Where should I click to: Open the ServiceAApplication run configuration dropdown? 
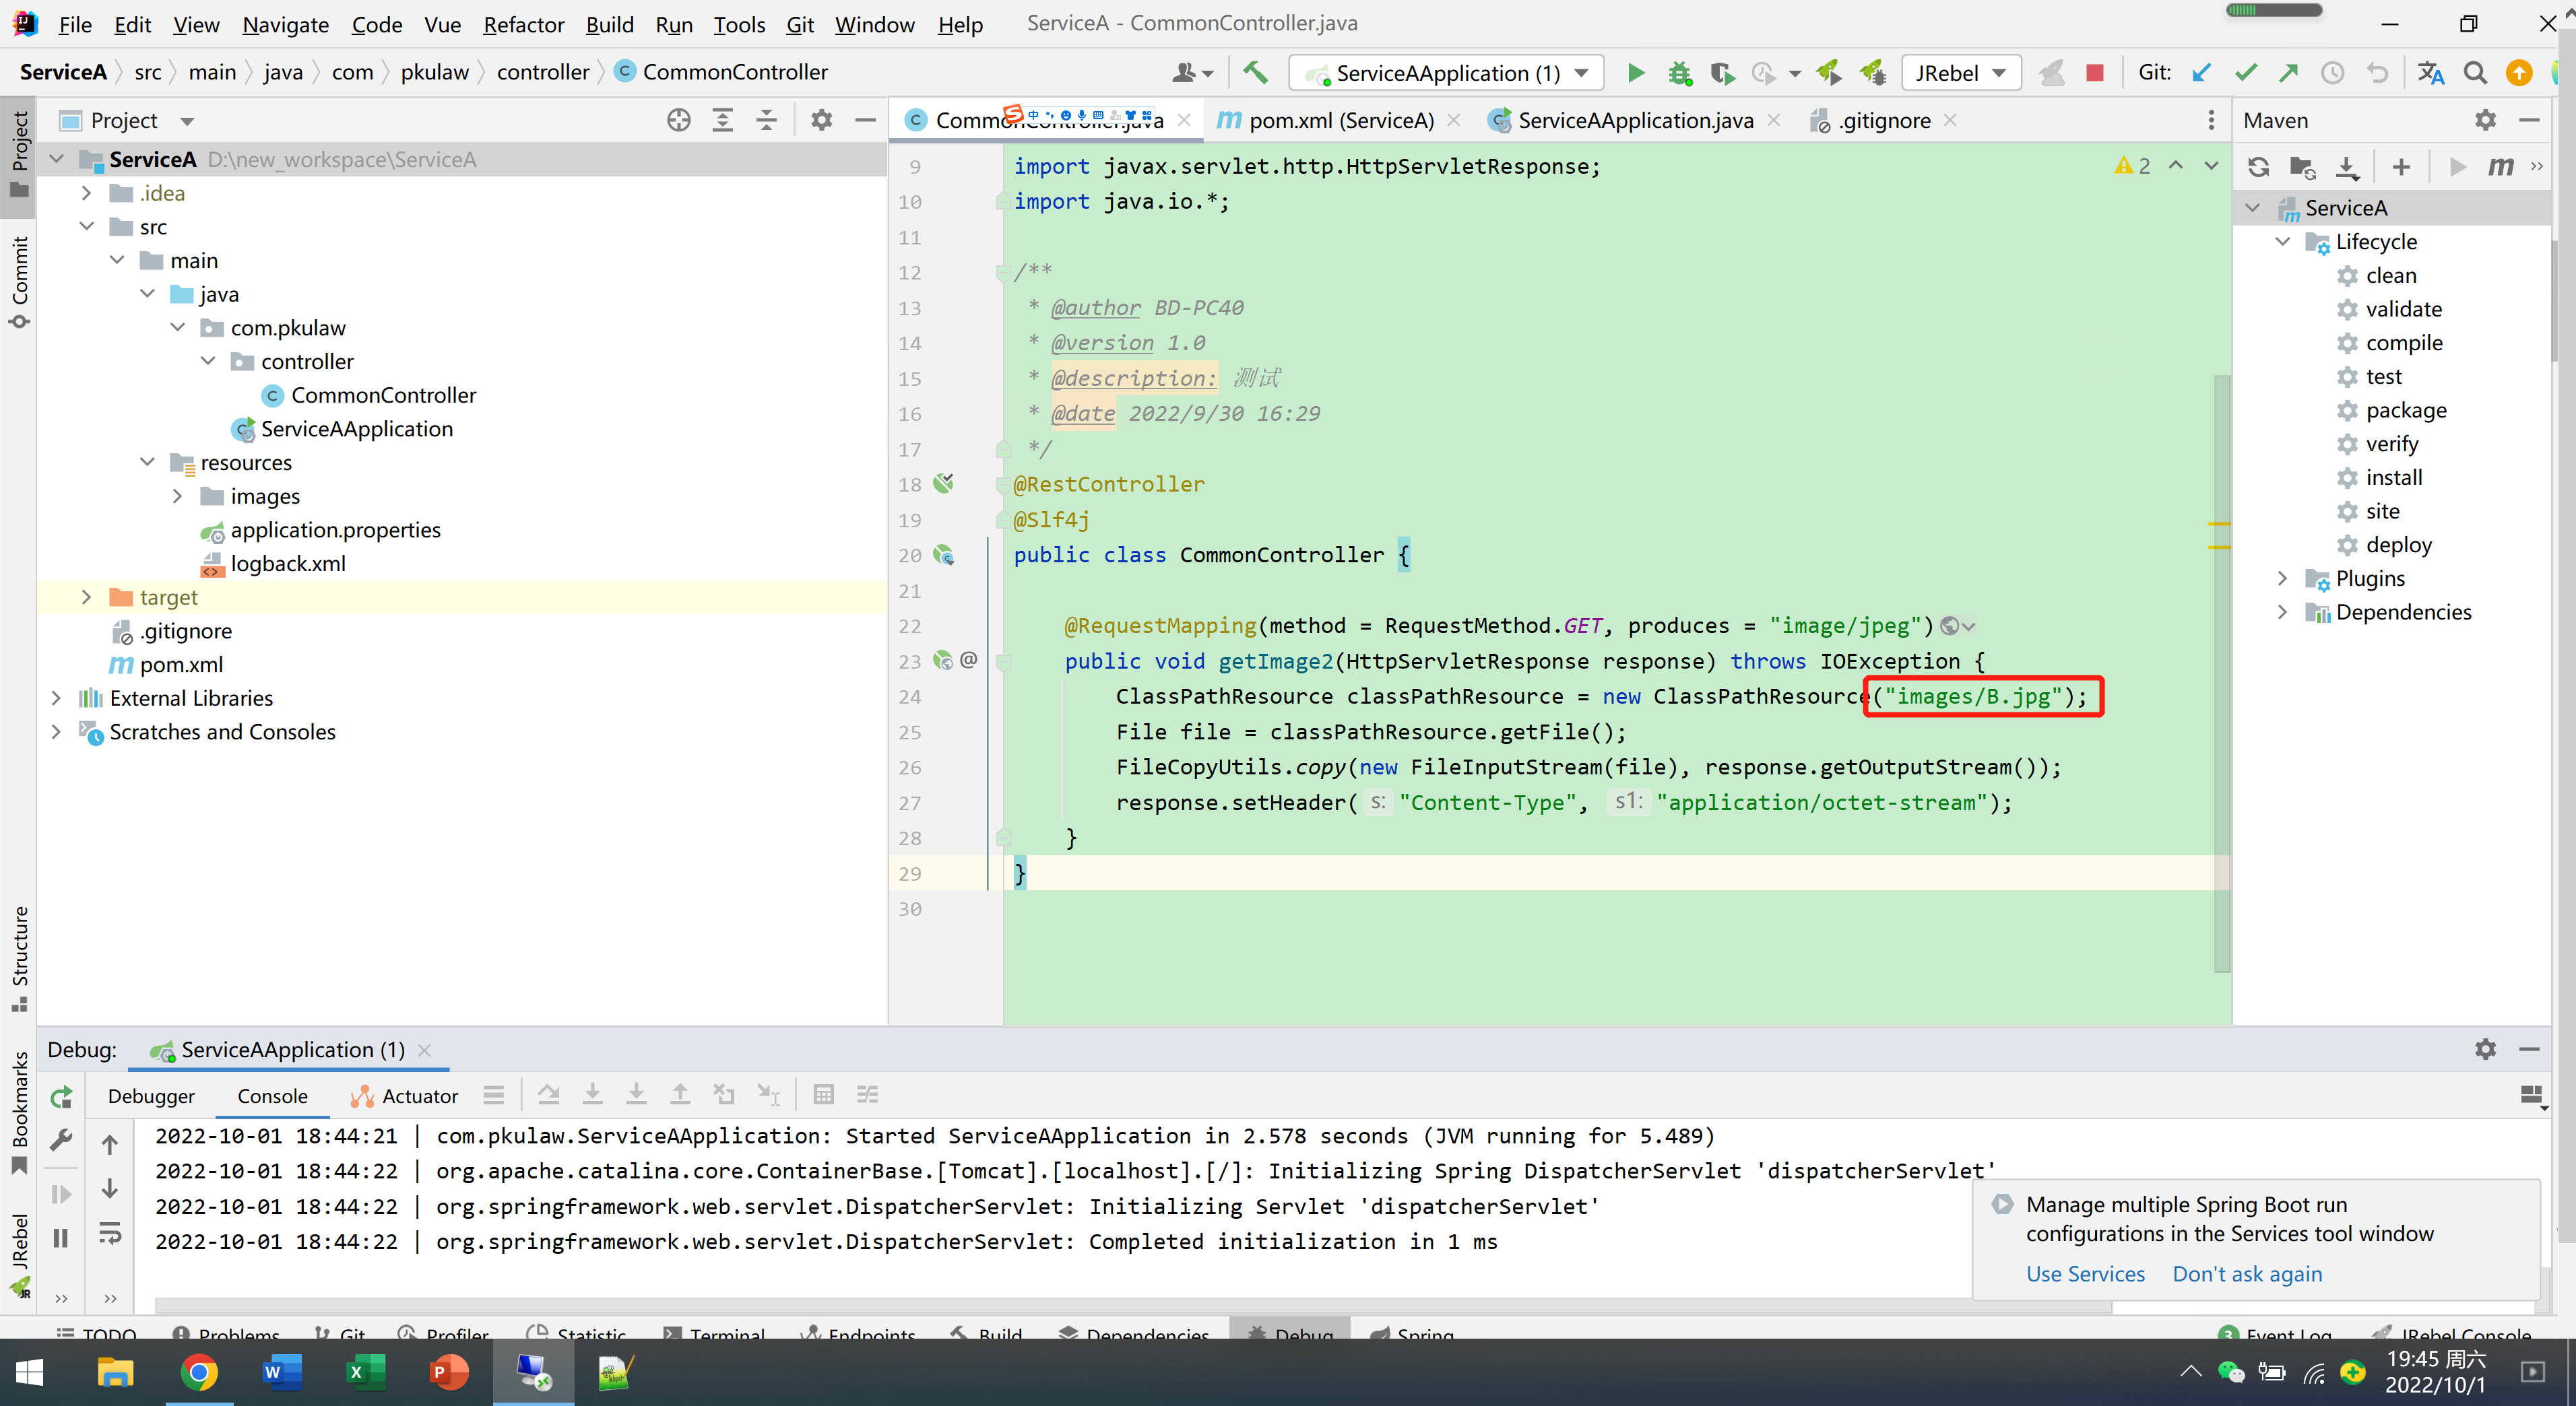[x=1446, y=73]
